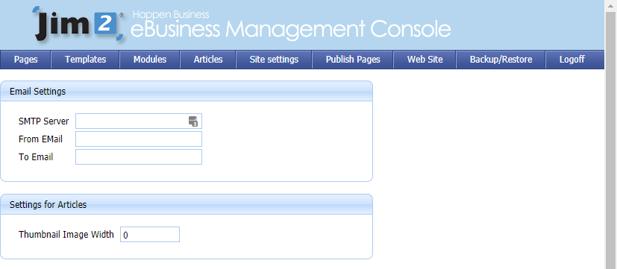
Task: Open the Web Site menu item
Action: point(425,60)
